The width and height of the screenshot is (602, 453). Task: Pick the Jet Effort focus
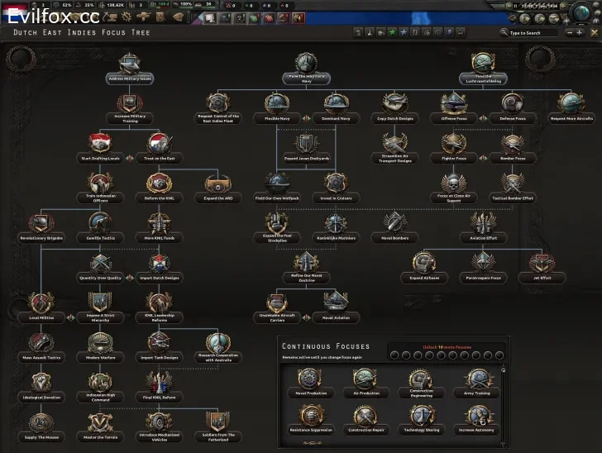(x=542, y=265)
